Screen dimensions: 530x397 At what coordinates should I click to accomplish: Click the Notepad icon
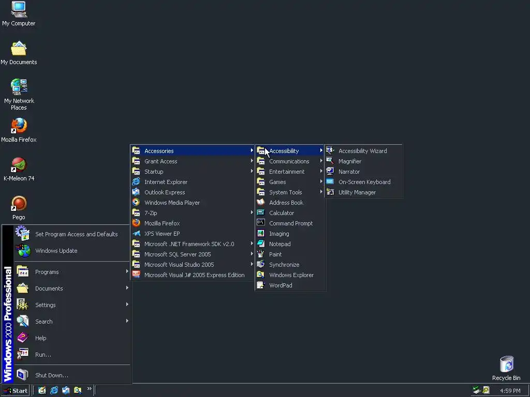point(261,243)
